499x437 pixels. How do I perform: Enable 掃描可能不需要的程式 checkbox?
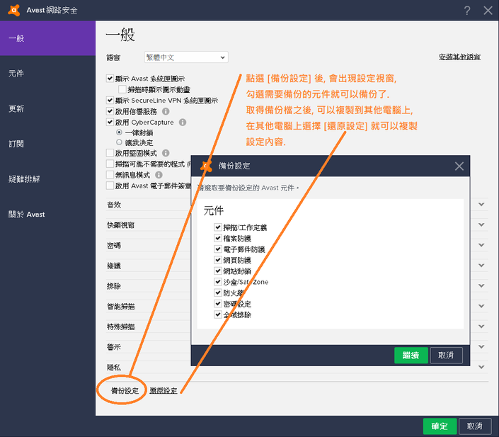(110, 164)
